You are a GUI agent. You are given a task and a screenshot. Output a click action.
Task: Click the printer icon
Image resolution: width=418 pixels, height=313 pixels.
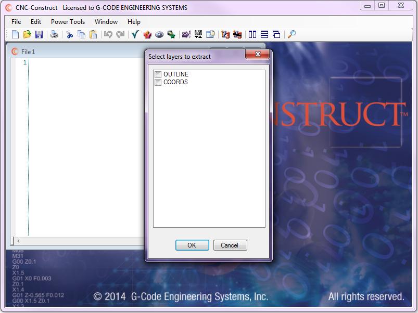pyautogui.click(x=54, y=34)
